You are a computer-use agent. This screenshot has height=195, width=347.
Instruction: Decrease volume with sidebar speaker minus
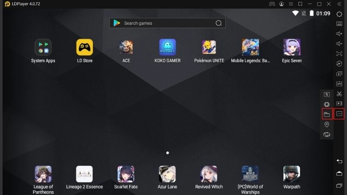(339, 44)
